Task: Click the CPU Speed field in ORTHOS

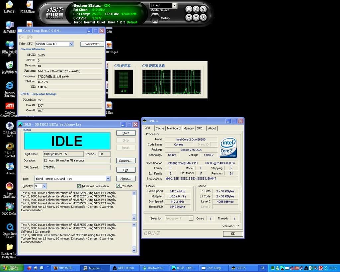Action: (77, 167)
